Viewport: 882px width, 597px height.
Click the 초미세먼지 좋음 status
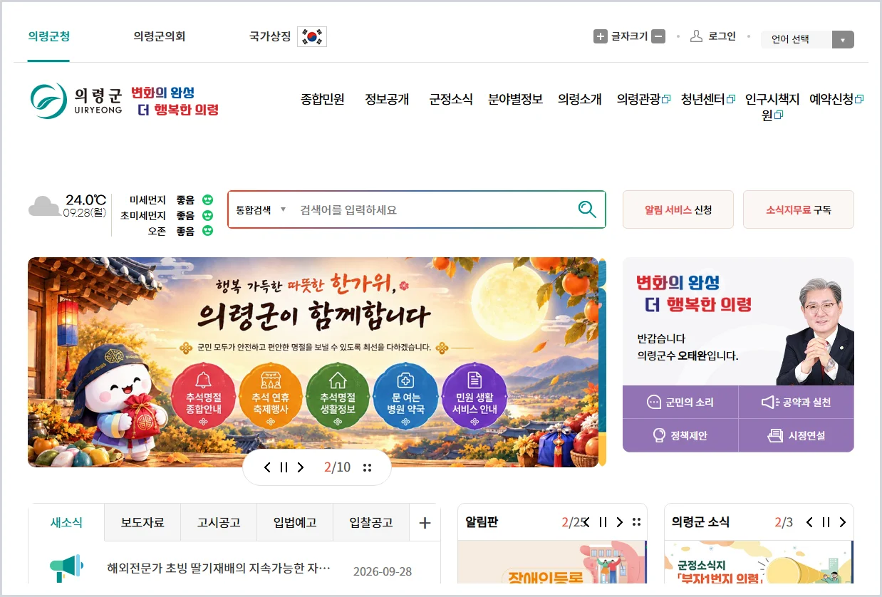pyautogui.click(x=167, y=215)
